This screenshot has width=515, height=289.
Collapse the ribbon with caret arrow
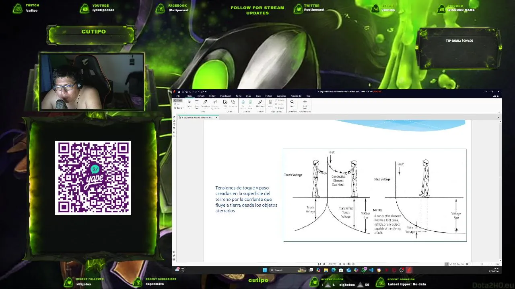[x=499, y=112]
